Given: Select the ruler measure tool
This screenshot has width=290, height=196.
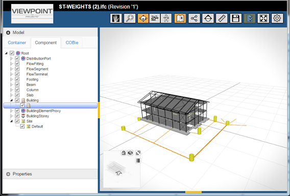Looking at the screenshot, I should 222,18.
